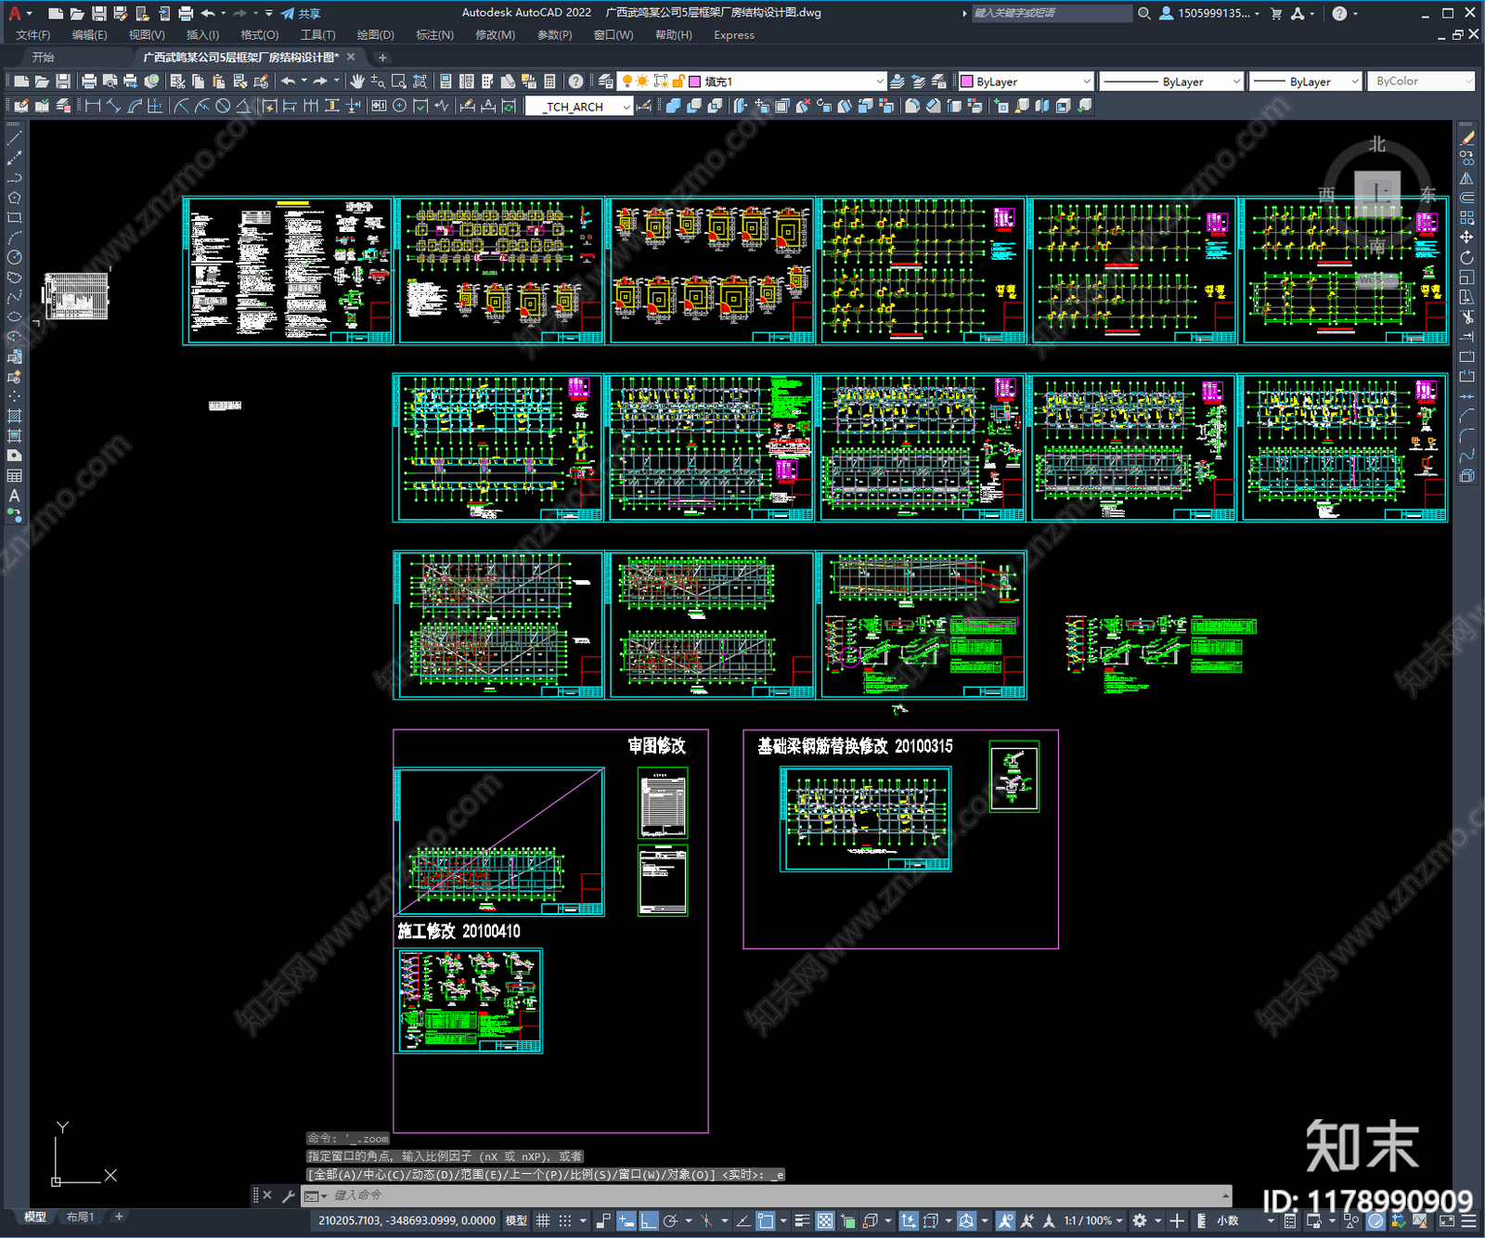The height and width of the screenshot is (1238, 1485).
Task: Select the Multiline Text tool
Action: (14, 496)
